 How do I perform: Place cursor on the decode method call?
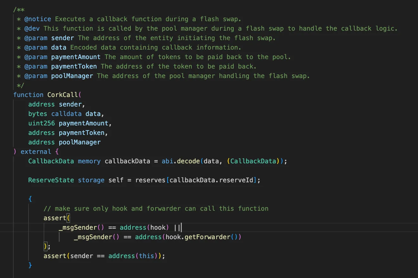coord(188,161)
